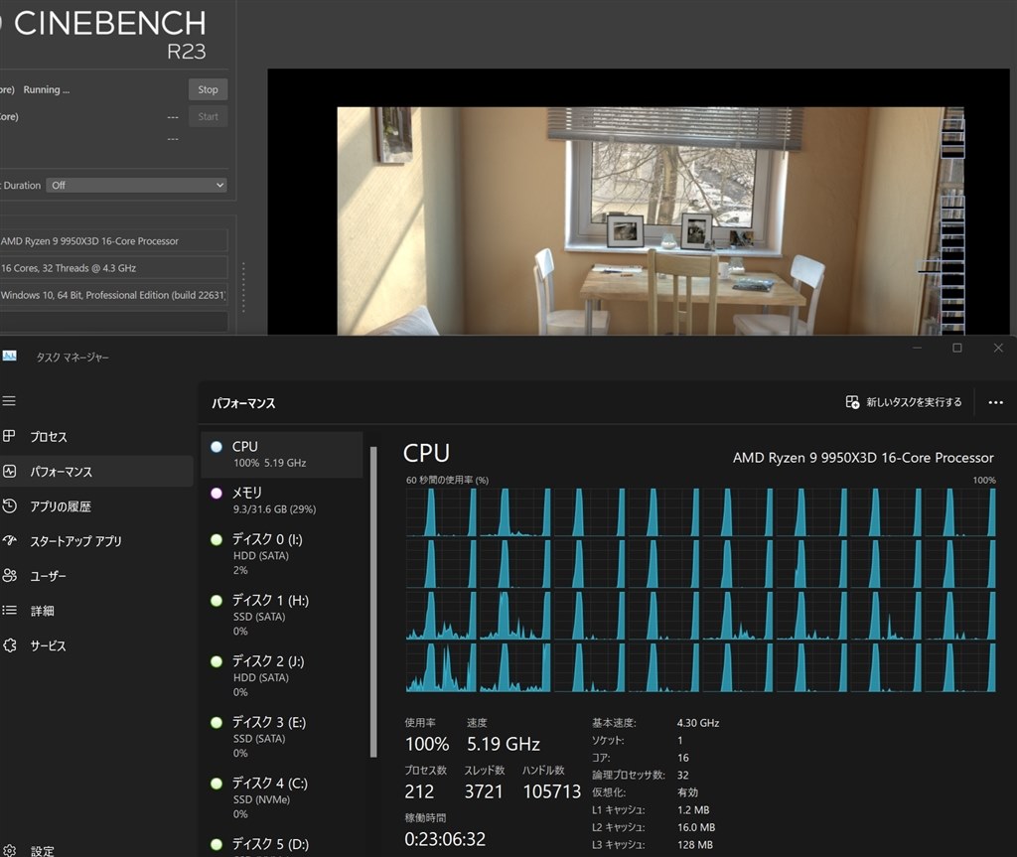This screenshot has height=857, width=1017.
Task: Click 新しいタスクを実行する (Run new task)
Action: coord(904,402)
